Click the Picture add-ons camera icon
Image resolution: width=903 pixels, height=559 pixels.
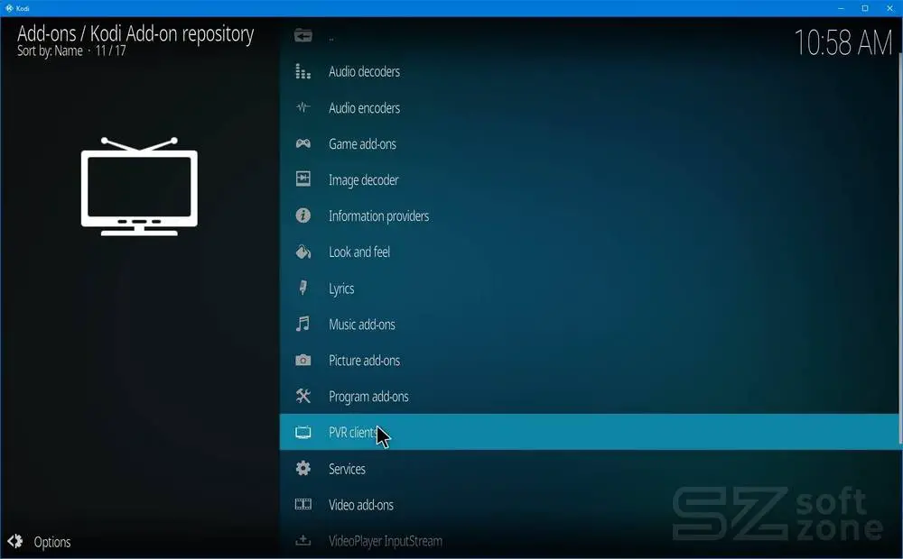[303, 360]
